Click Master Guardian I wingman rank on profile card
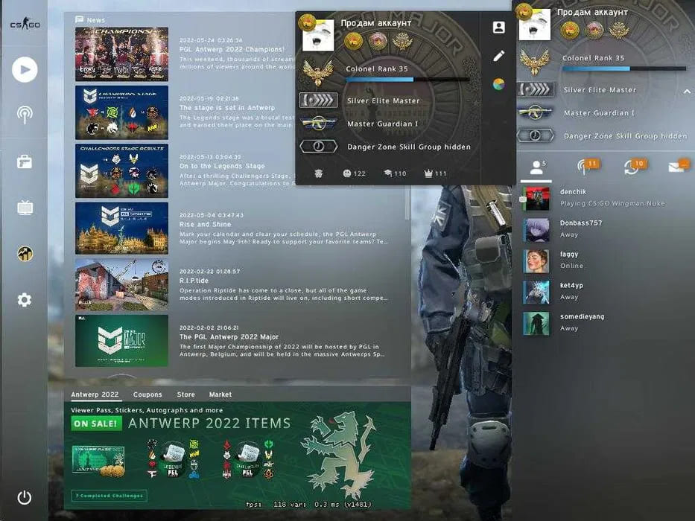This screenshot has width=695, height=521. 383,124
